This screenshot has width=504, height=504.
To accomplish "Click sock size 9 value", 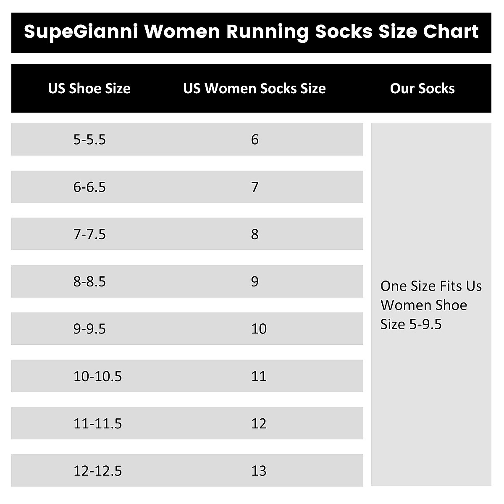I will tap(255, 281).
